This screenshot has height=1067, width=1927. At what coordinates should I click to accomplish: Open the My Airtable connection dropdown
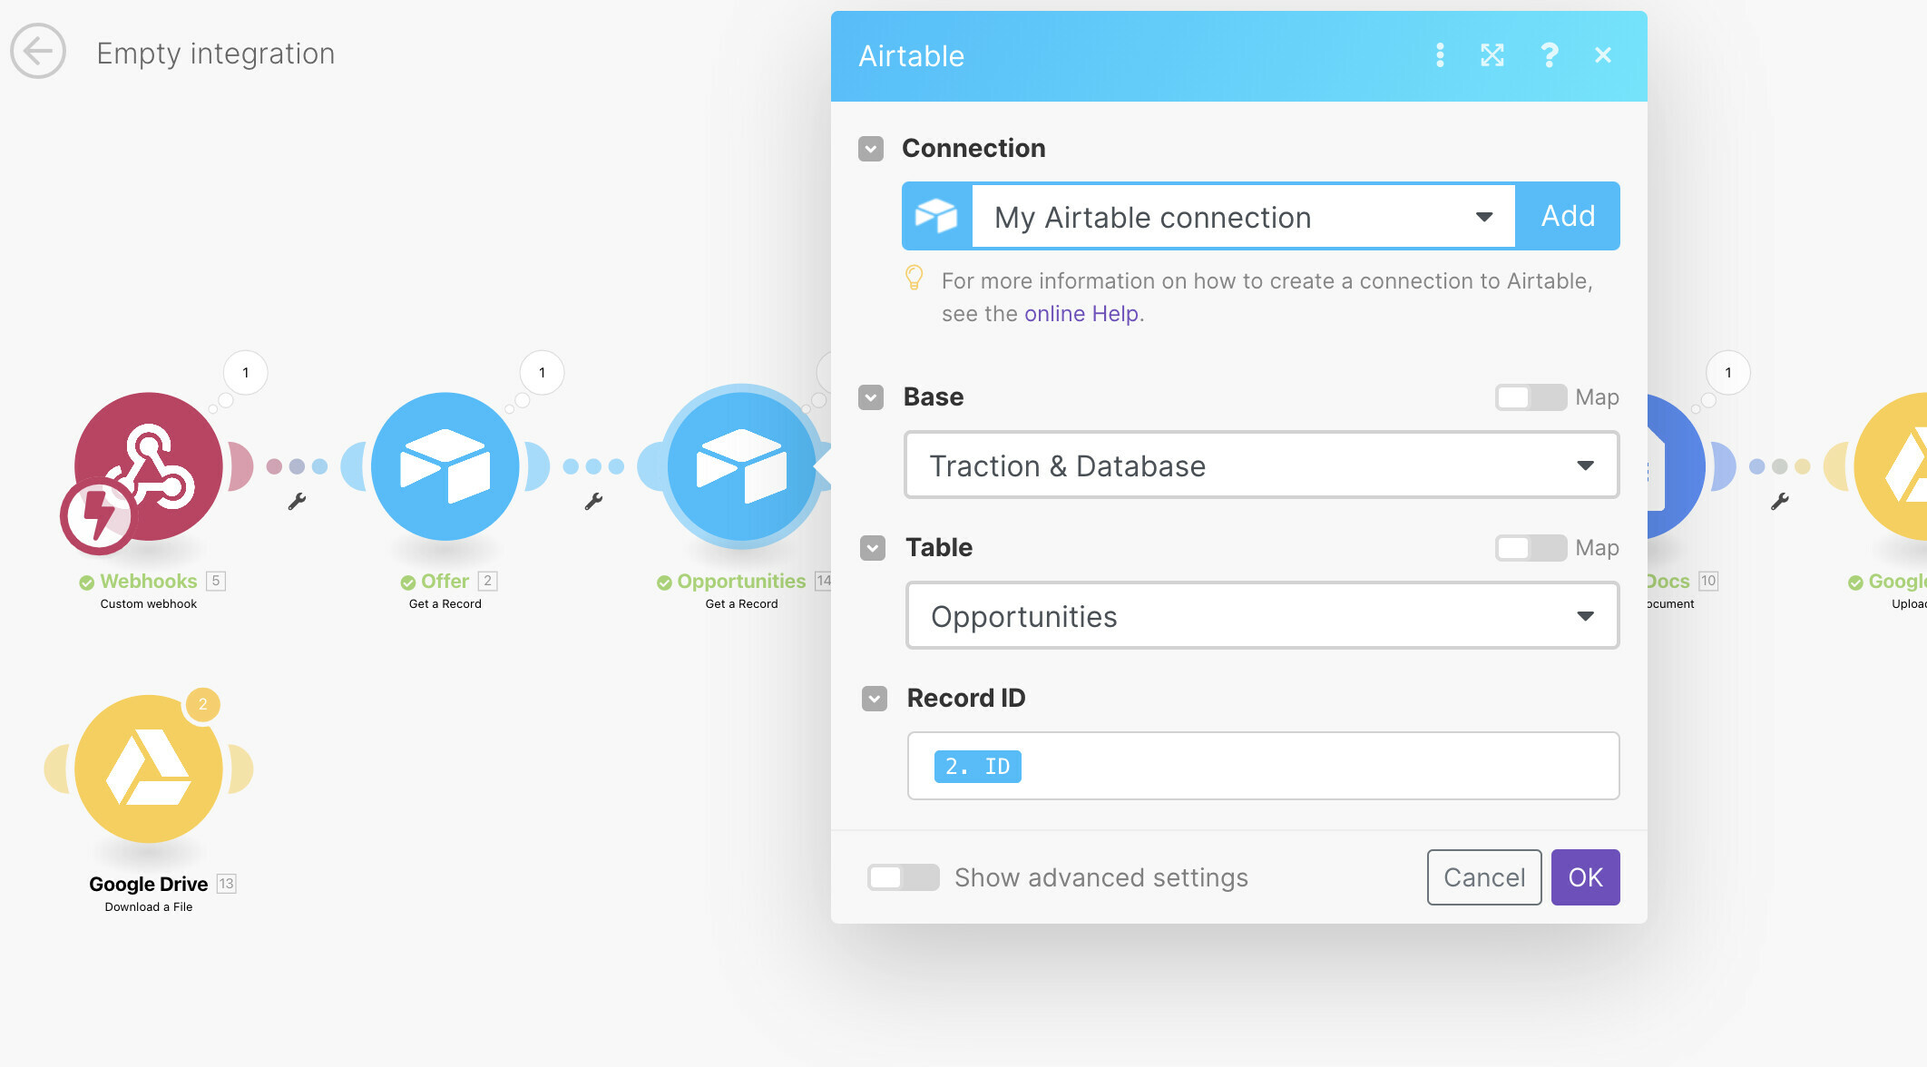[1243, 217]
